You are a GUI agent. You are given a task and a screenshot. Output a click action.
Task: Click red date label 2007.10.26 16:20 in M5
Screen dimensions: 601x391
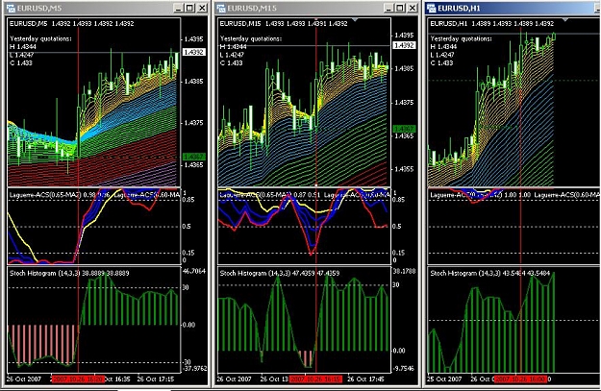78,379
